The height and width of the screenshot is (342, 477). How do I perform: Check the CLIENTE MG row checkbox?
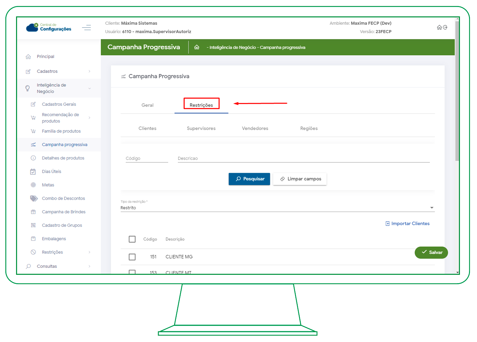132,257
